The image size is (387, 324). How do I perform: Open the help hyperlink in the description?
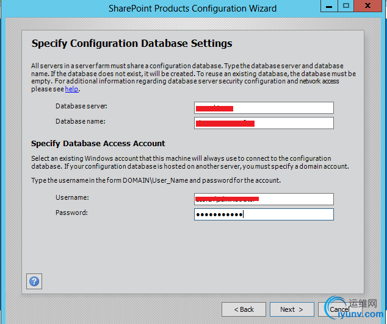coord(71,89)
